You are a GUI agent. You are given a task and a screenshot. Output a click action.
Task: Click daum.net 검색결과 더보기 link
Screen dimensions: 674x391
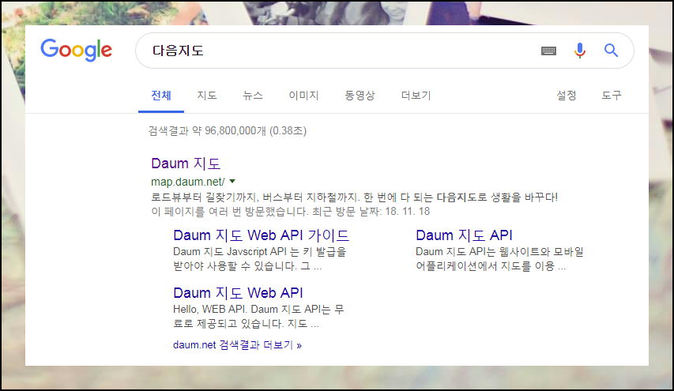click(237, 345)
